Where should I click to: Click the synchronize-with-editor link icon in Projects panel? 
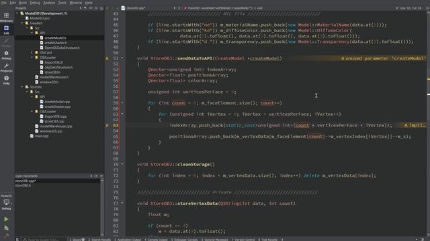91,8
